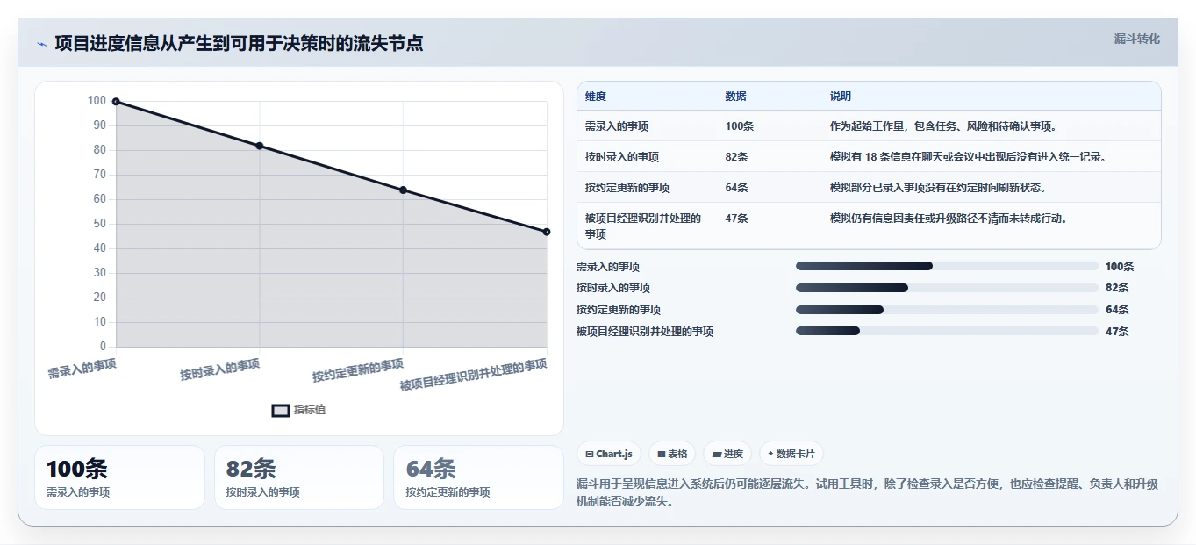This screenshot has width=1196, height=545.
Task: Select the 47条 cell in the table
Action: point(737,219)
